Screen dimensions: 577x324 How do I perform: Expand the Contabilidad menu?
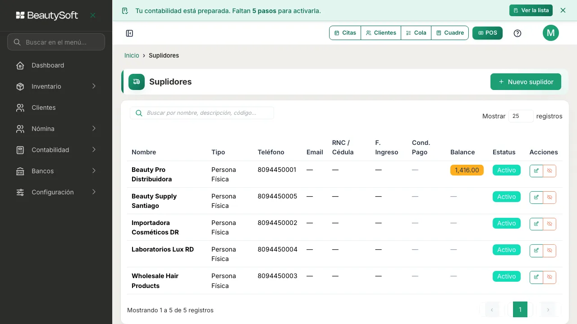coord(56,150)
